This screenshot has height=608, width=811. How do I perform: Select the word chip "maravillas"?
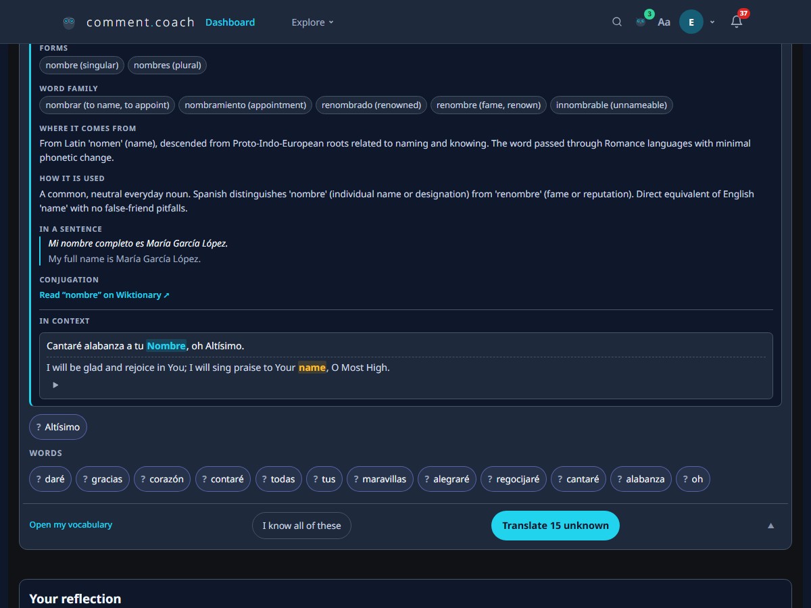(380, 479)
